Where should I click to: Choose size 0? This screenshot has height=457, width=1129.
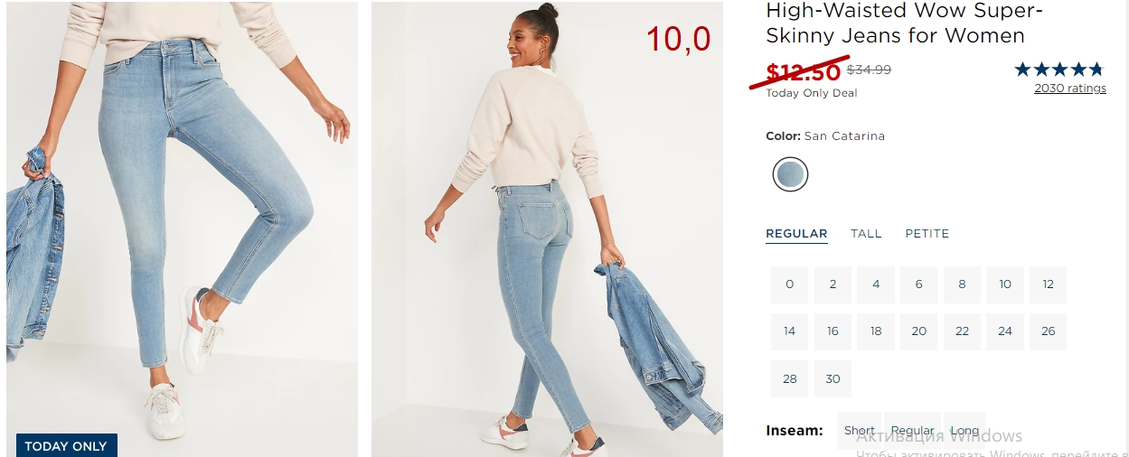(789, 284)
